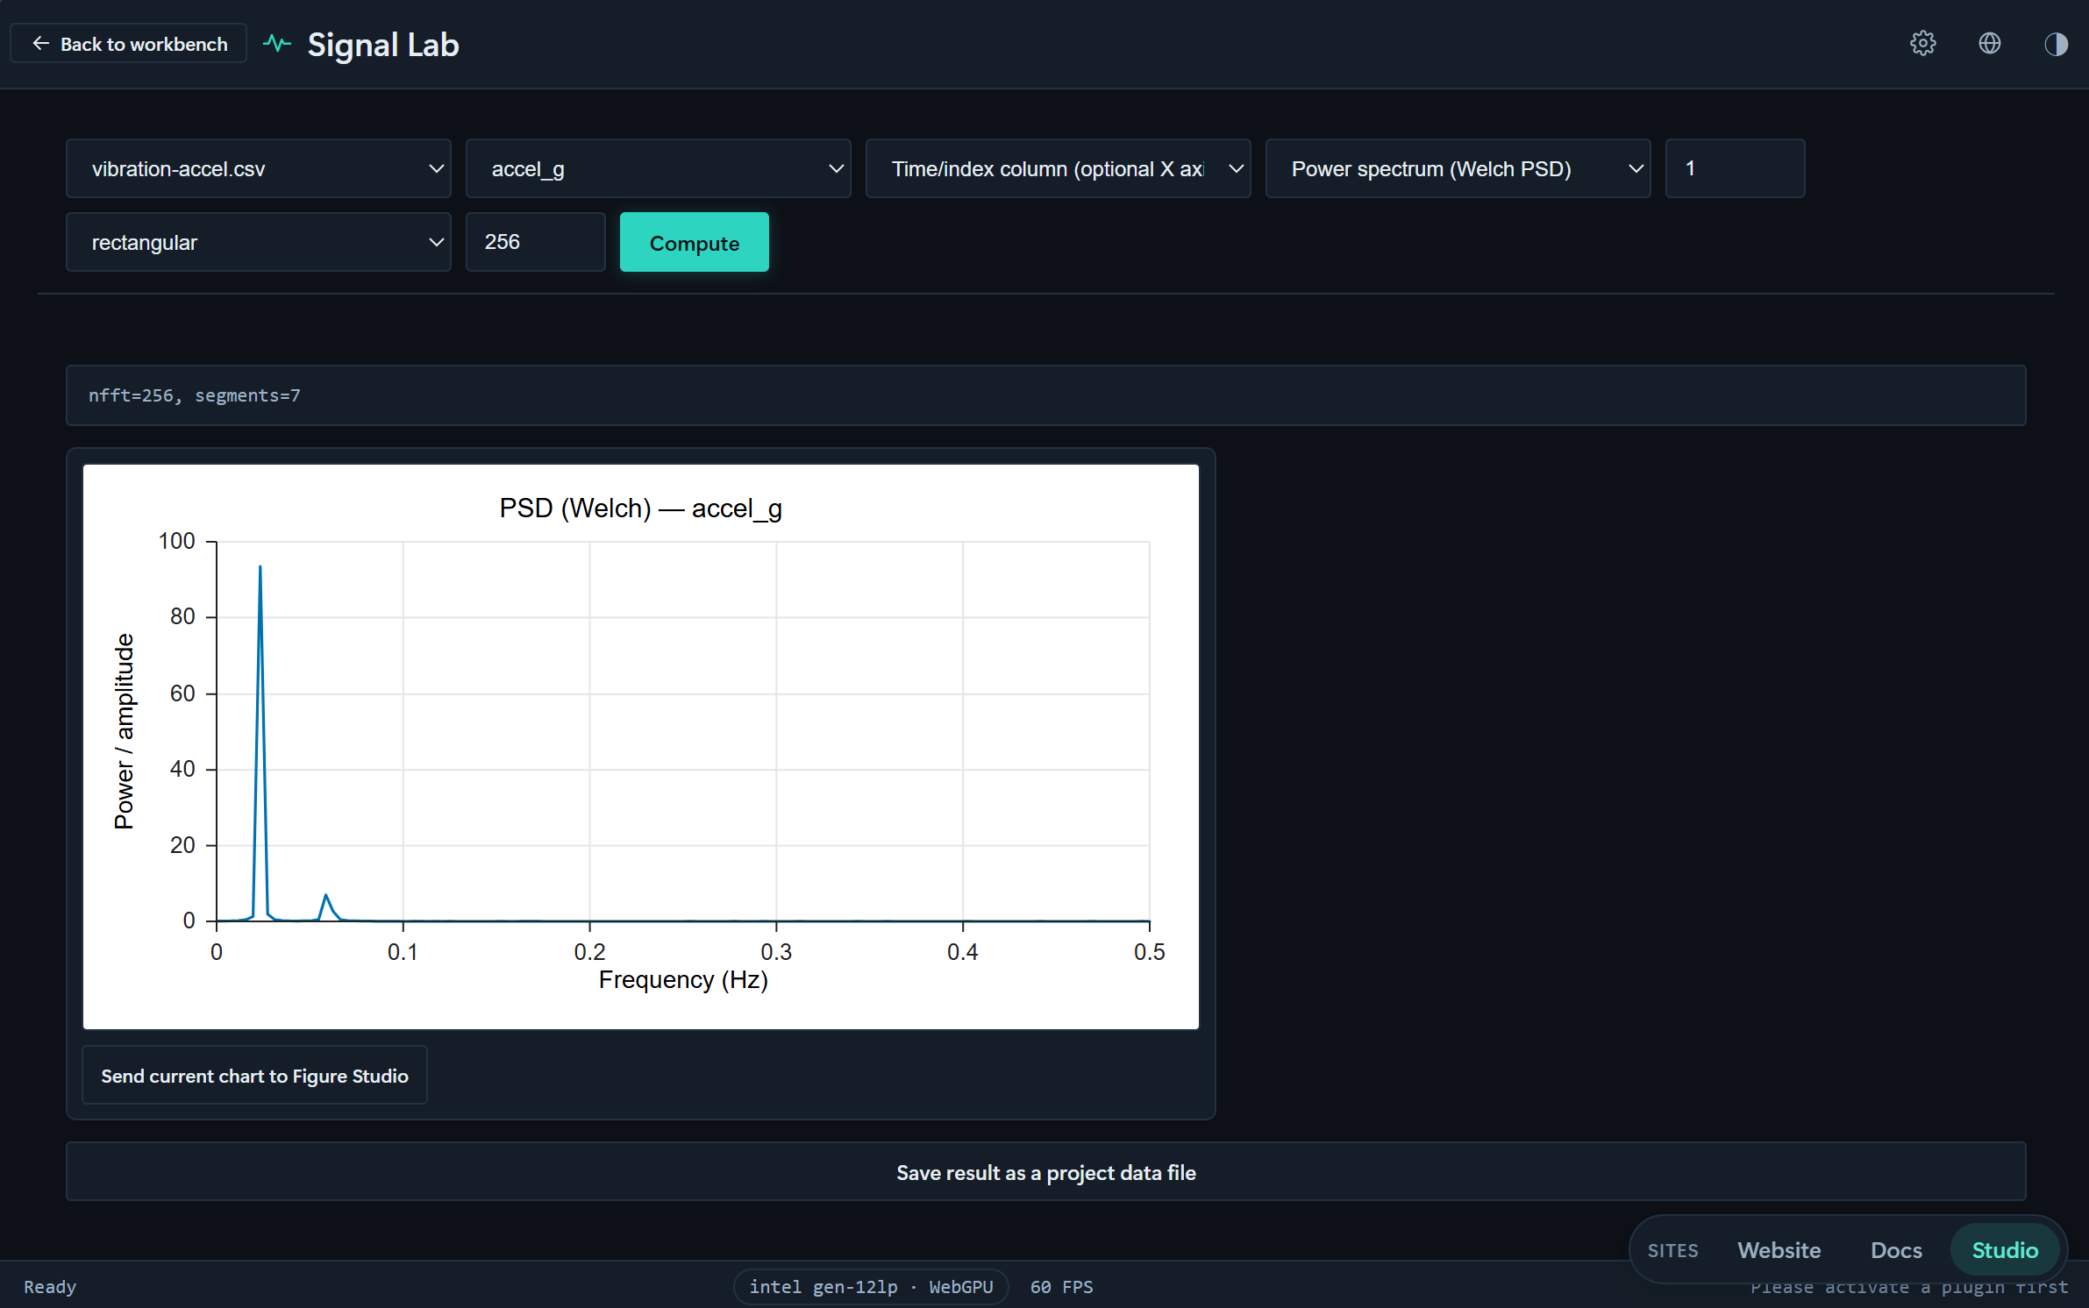2089x1308 pixels.
Task: Focus the sample rate field showing 1
Action: (1735, 168)
